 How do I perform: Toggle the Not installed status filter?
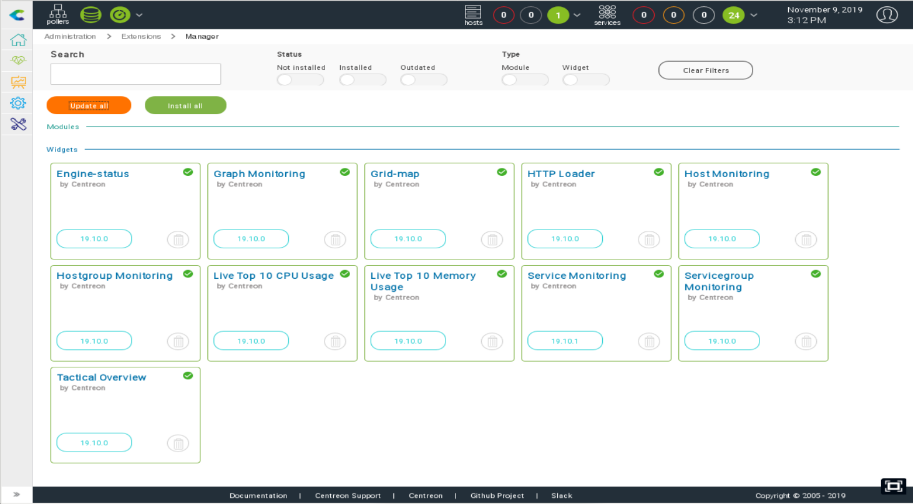pos(300,80)
